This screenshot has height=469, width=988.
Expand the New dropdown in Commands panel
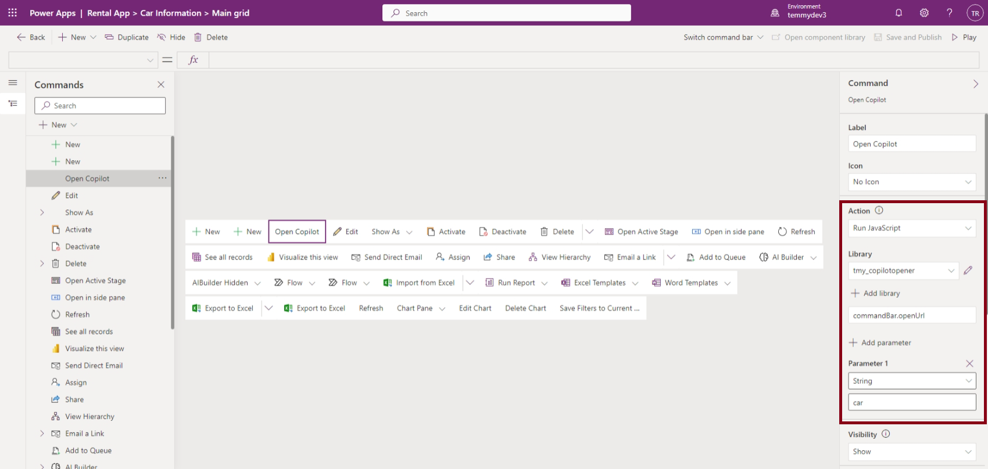(x=74, y=125)
